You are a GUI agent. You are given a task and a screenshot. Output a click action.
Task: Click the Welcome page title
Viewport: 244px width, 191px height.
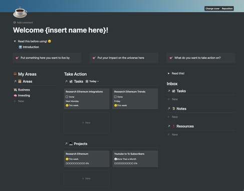point(61,30)
